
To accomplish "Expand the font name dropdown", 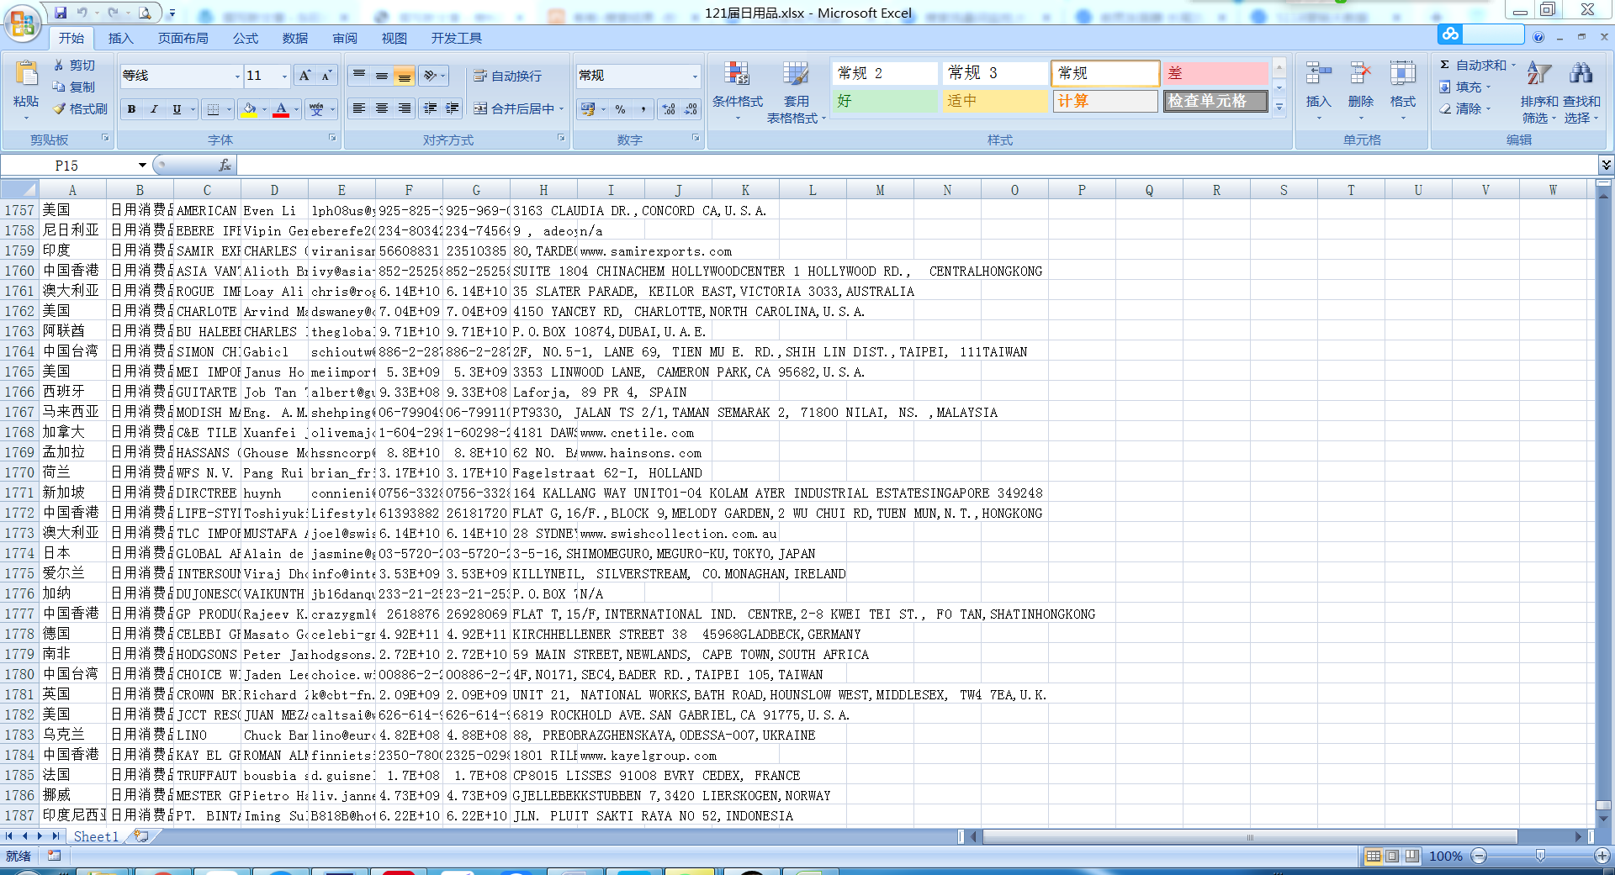I will [236, 76].
